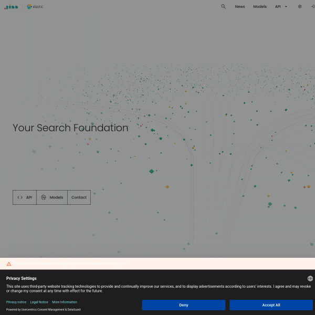Click the Deny button
The image size is (315, 315).
[x=184, y=305]
